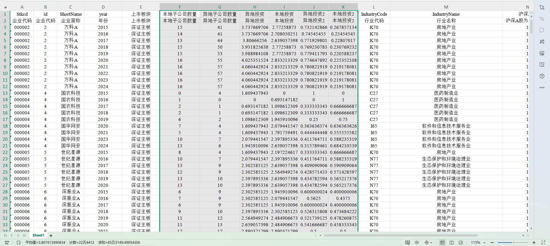
Task: Switch to normal view mode
Action: (443, 243)
